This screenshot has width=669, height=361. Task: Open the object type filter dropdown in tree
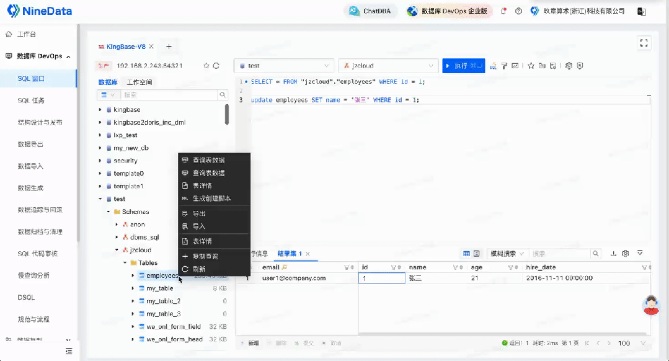[x=108, y=95]
